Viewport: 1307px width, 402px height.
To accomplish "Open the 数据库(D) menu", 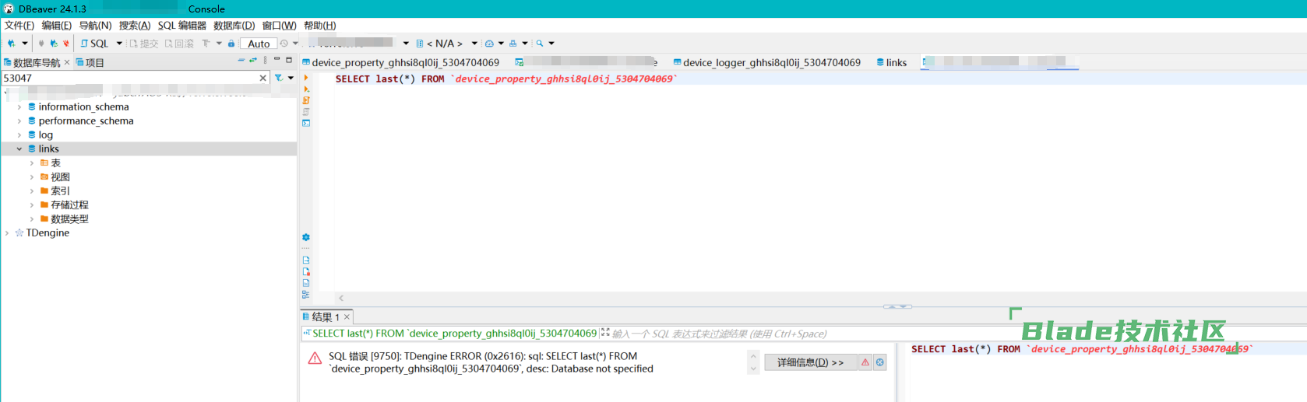I will (x=234, y=26).
